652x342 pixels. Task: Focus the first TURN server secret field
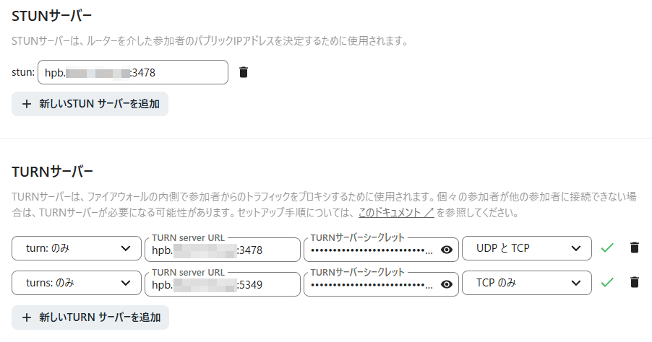click(x=372, y=250)
